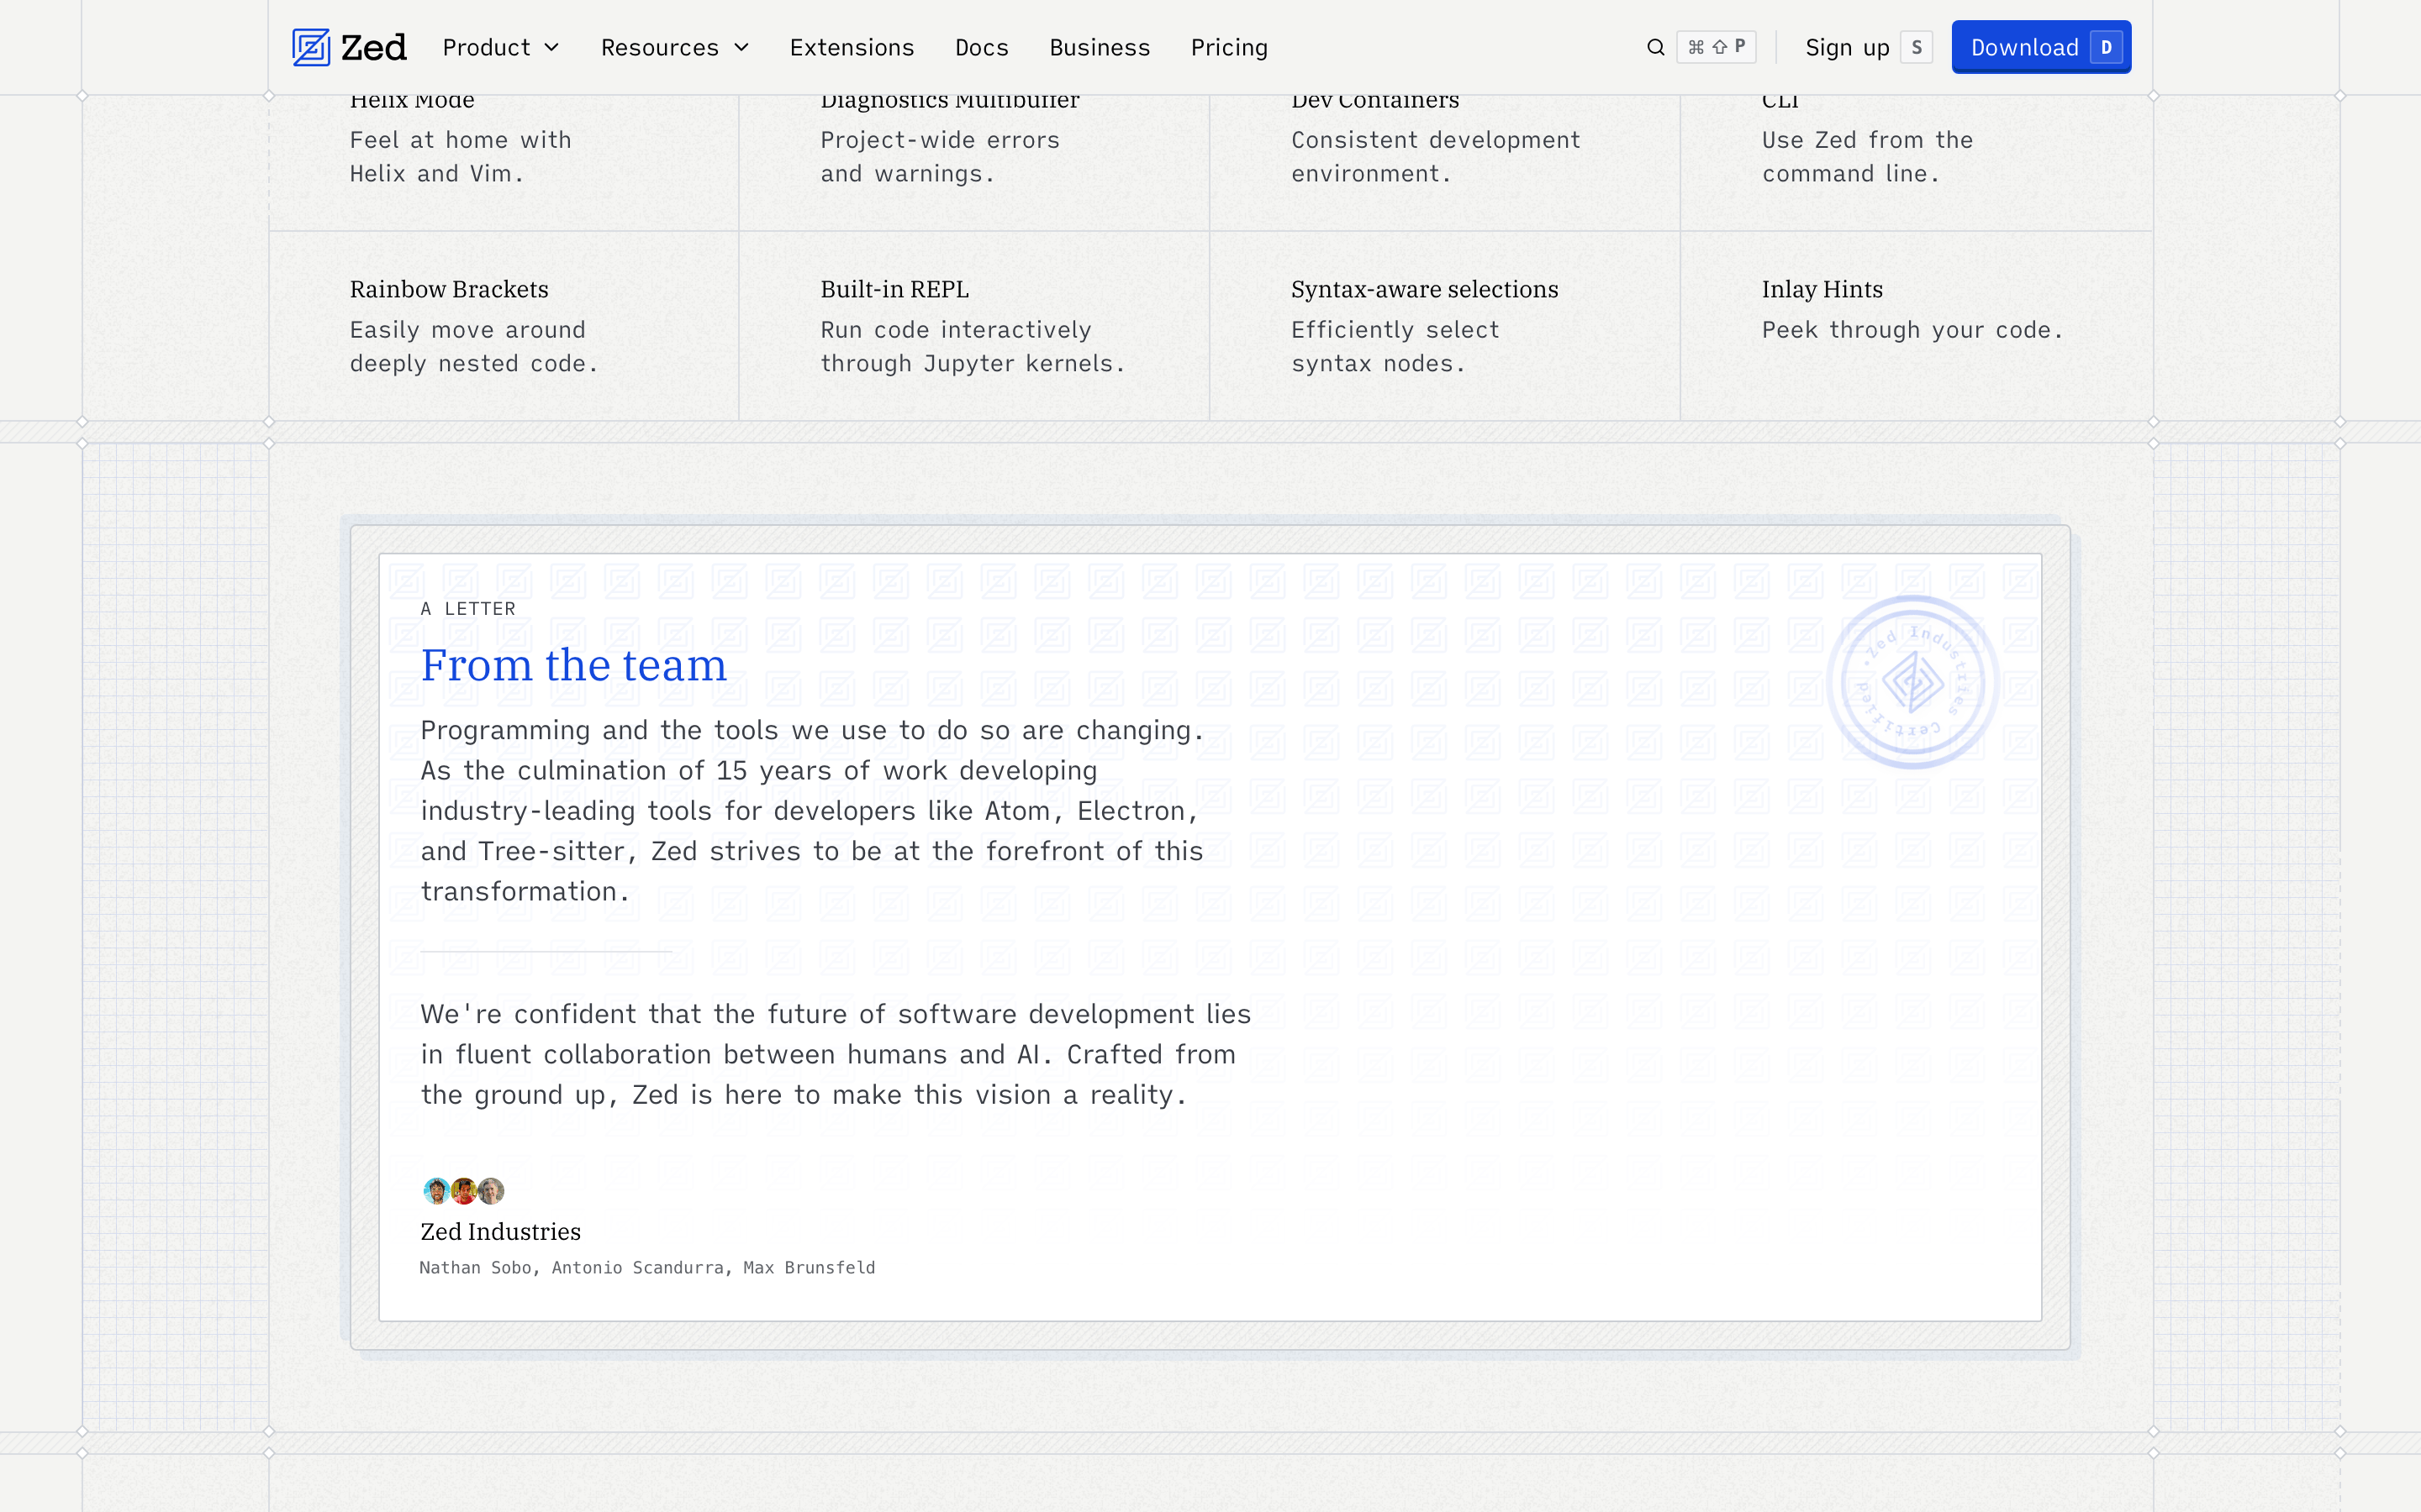Navigate to Pricing
This screenshot has width=2421, height=1512.
pos(1228,47)
